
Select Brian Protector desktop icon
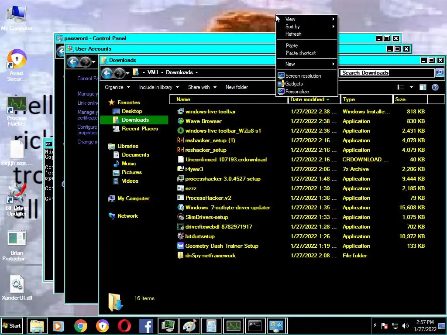click(x=17, y=246)
